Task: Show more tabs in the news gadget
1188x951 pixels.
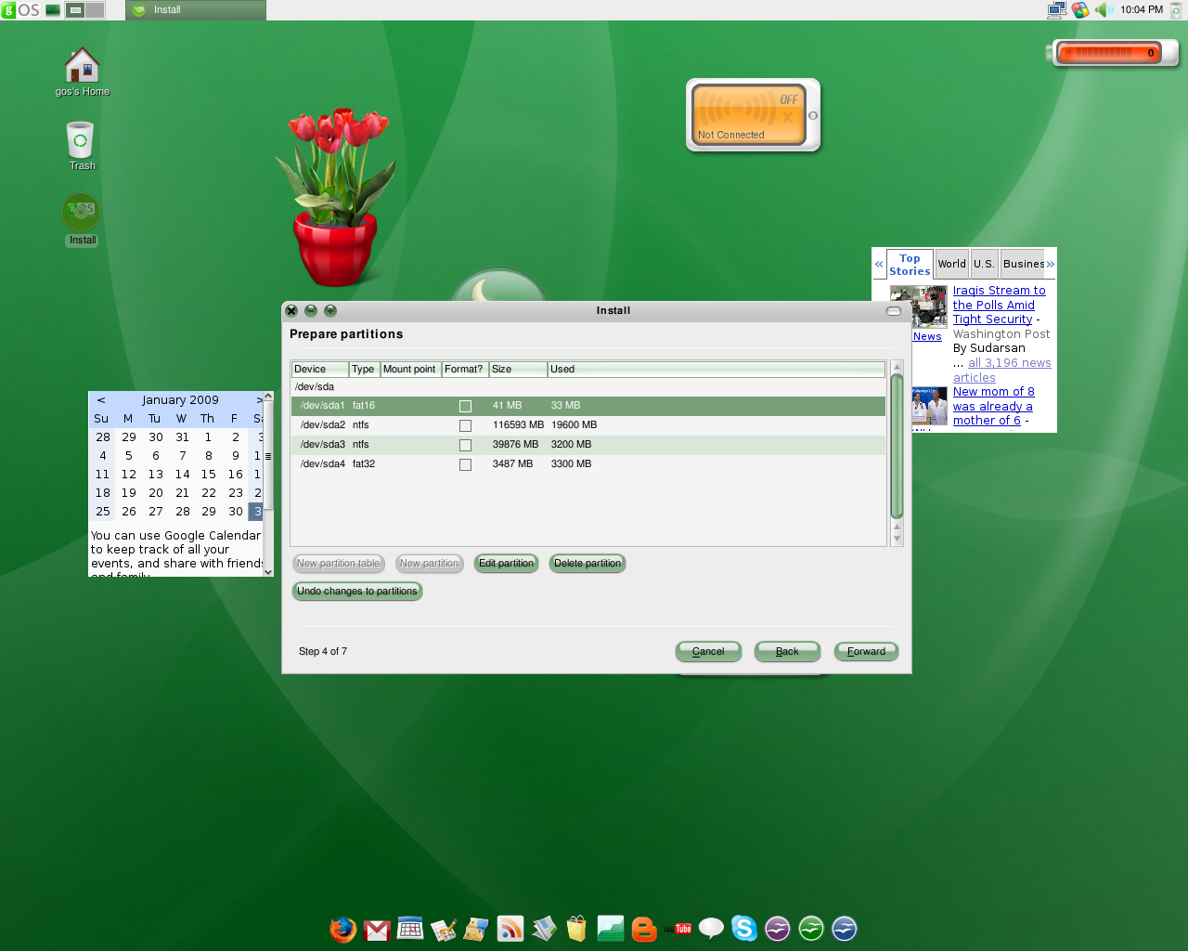Action: 1051,265
